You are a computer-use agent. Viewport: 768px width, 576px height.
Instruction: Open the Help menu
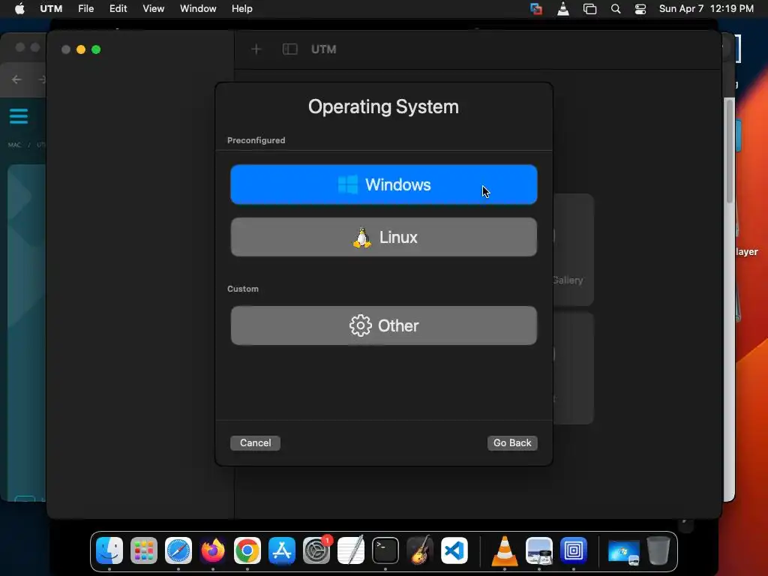[242, 8]
